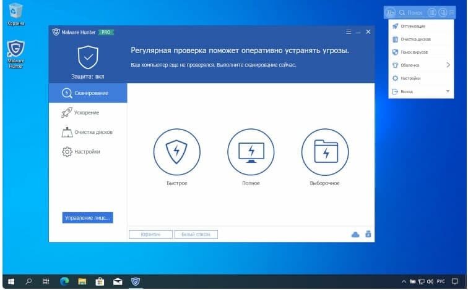Image resolution: width=468 pixels, height=290 pixels.
Task: Click the Управление лицензией button
Action: coord(87,218)
